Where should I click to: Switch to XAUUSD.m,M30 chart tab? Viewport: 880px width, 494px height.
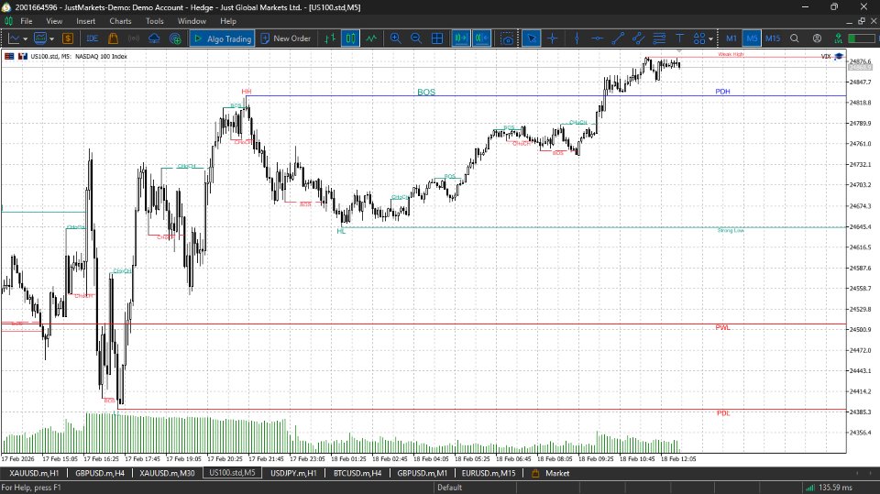click(x=167, y=473)
